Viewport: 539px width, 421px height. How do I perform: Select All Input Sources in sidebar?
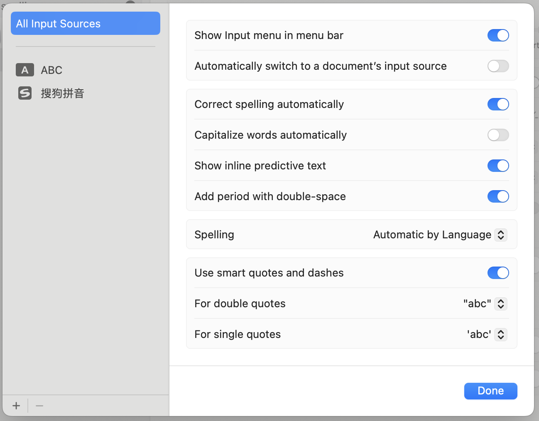coord(85,24)
